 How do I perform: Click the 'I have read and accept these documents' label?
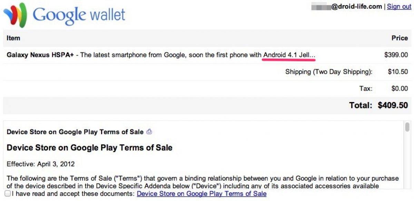[73, 194]
